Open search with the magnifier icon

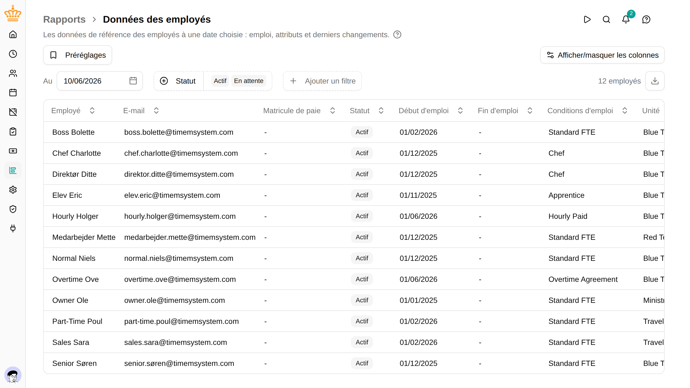(x=606, y=19)
